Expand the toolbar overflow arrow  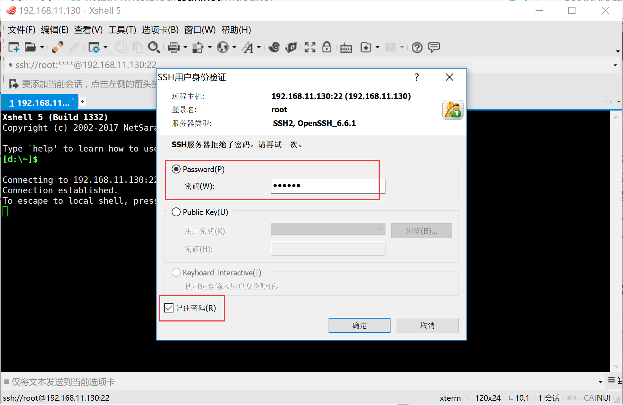(x=618, y=51)
